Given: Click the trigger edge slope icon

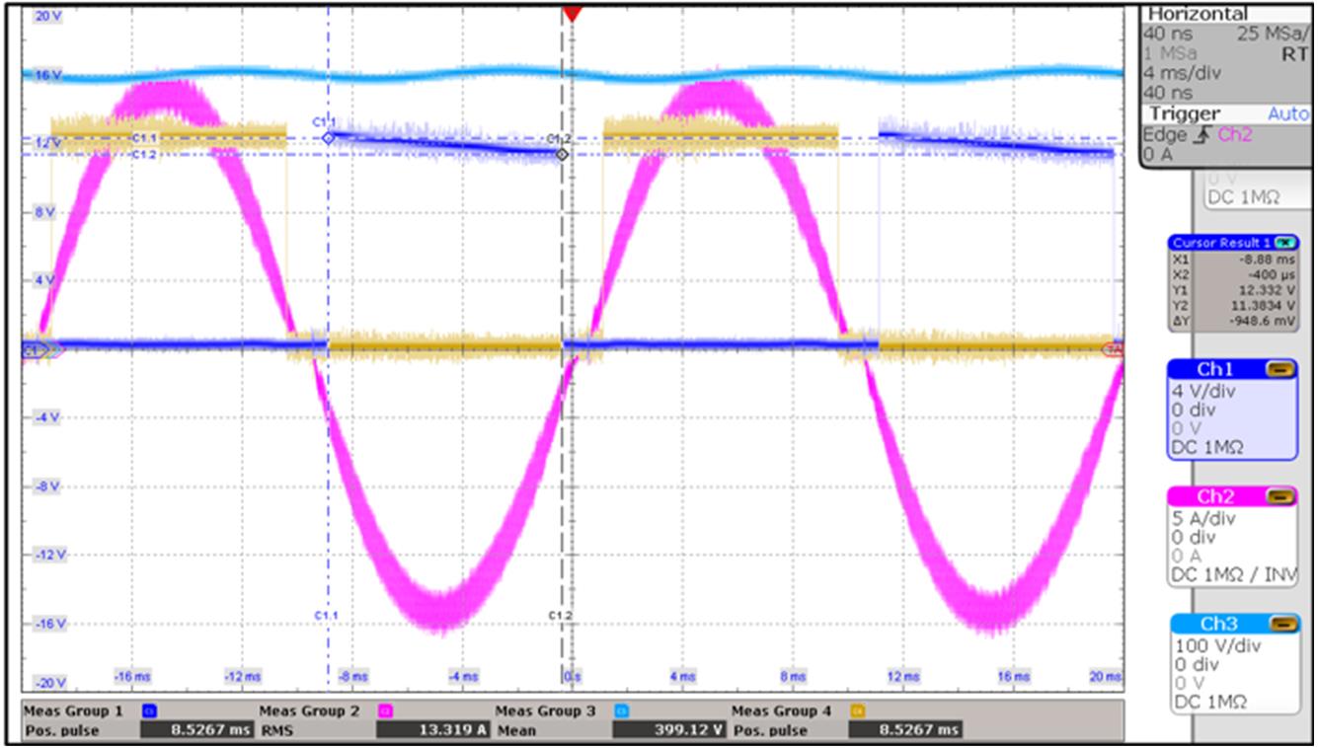Looking at the screenshot, I should click(1203, 135).
